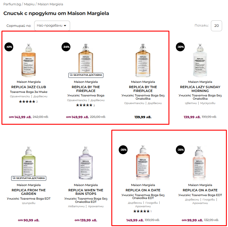Click the -41% discount badge on Jazz Club

point(9,47)
